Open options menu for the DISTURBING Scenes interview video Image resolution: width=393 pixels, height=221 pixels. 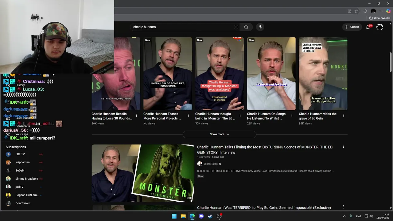343,147
